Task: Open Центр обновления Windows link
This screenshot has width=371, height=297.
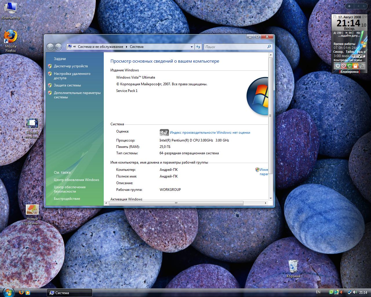Action: [77, 180]
